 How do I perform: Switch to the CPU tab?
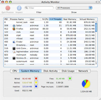[15, 71]
